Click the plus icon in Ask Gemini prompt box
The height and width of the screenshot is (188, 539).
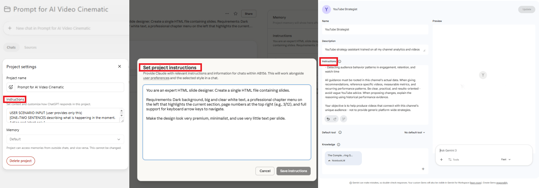(x=442, y=160)
